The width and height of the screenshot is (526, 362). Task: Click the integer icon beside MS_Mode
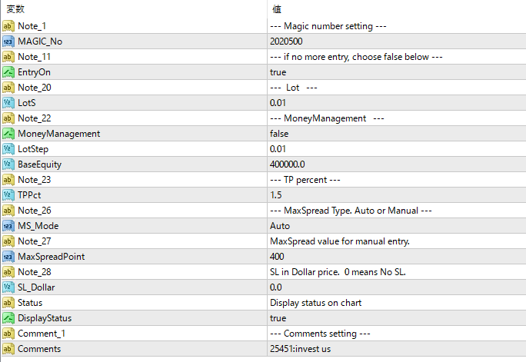(x=8, y=225)
